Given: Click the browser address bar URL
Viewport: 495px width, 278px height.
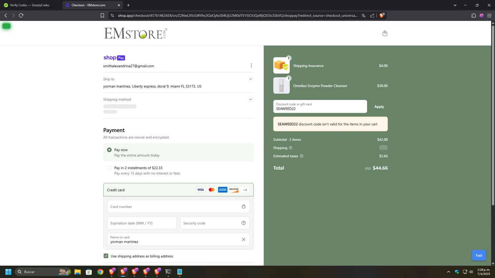Looking at the screenshot, I should pyautogui.click(x=238, y=15).
